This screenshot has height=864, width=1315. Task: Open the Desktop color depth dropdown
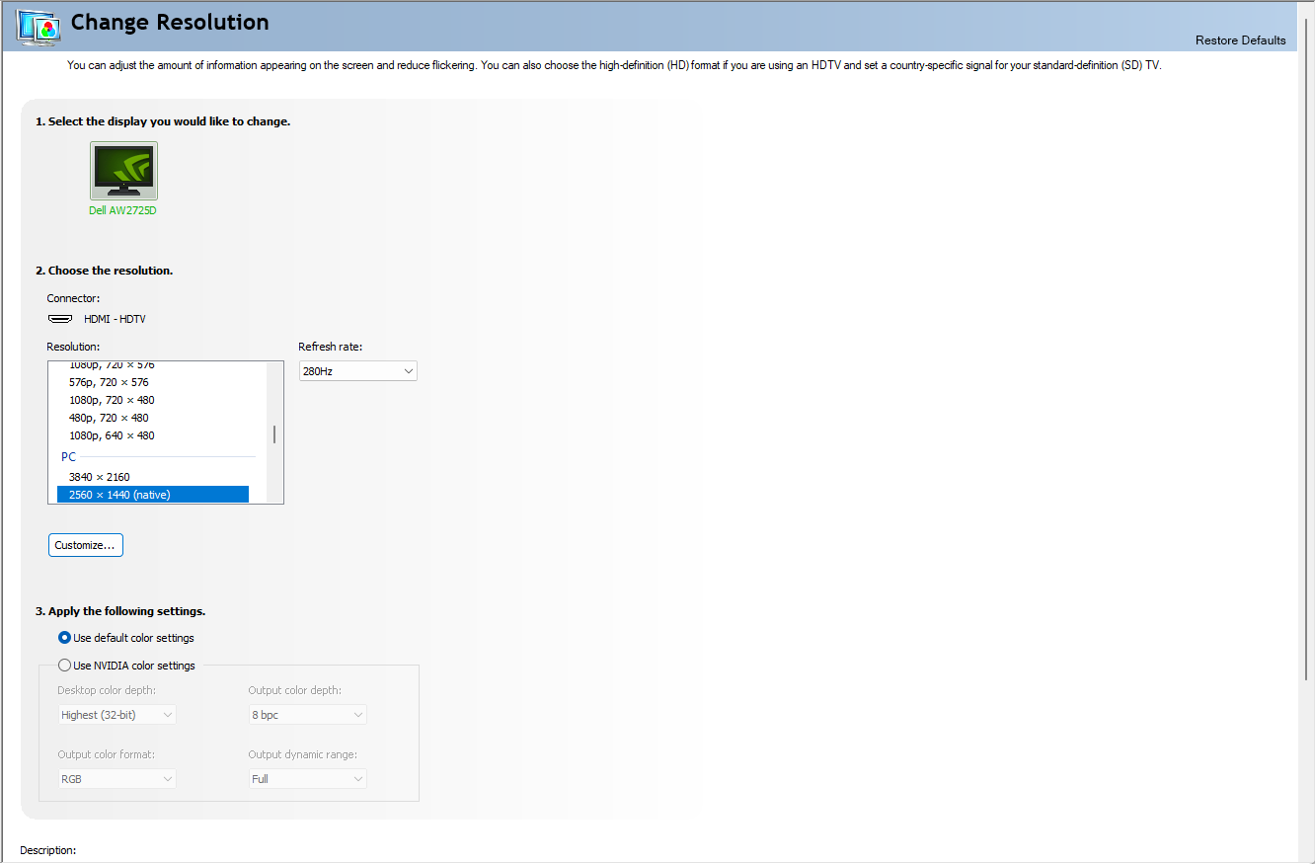coord(116,715)
